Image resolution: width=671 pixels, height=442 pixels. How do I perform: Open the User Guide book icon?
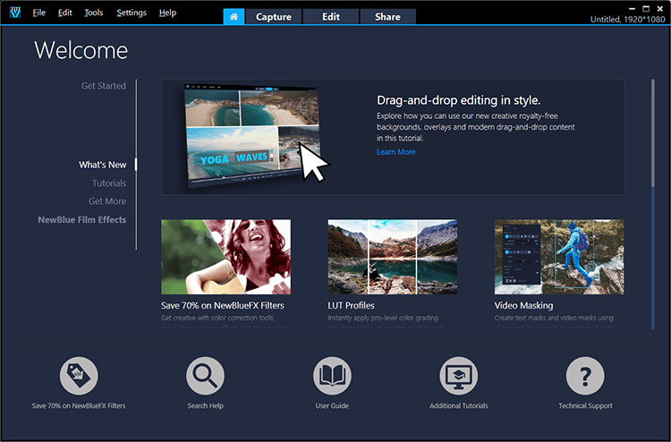point(332,375)
